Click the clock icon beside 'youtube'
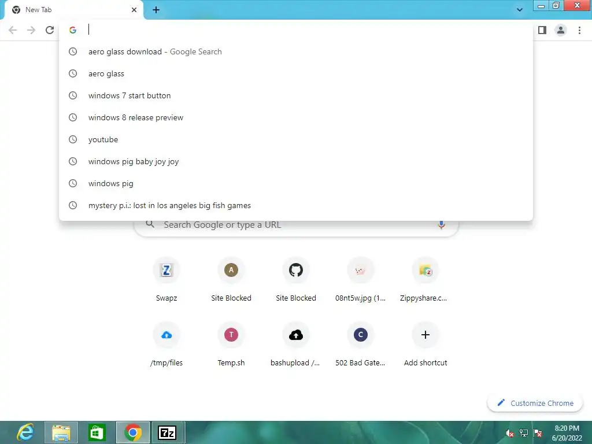Screen dimensions: 592x444 [73, 139]
